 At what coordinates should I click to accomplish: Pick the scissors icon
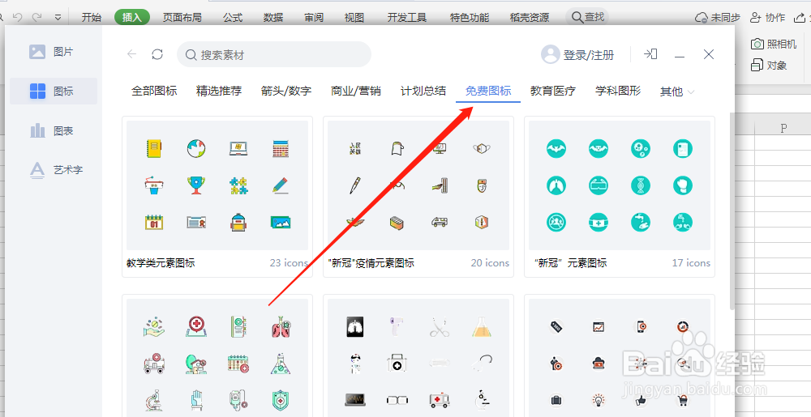439,327
